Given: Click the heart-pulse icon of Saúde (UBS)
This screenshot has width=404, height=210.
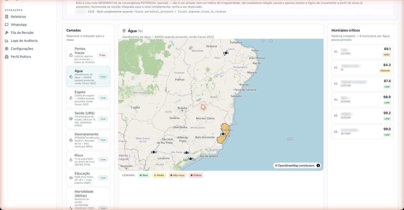Looking at the screenshot, I should click(x=71, y=119).
